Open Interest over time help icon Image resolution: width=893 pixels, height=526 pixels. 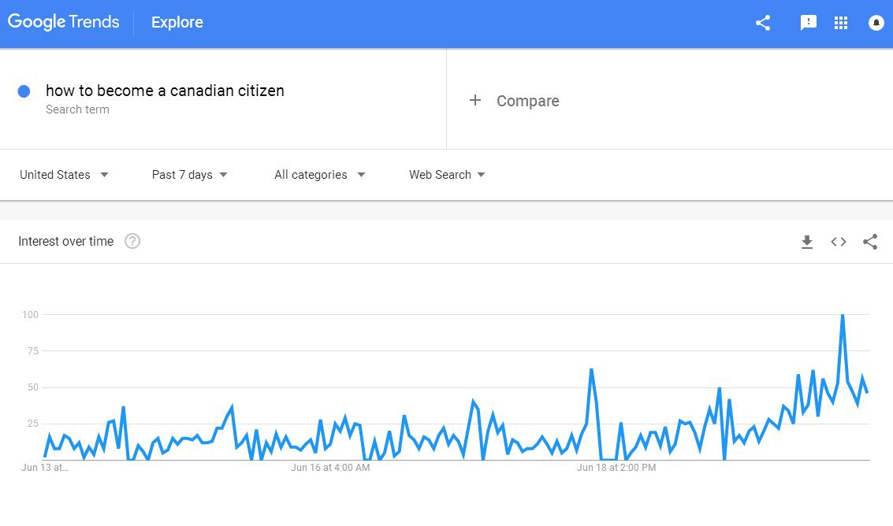point(132,242)
